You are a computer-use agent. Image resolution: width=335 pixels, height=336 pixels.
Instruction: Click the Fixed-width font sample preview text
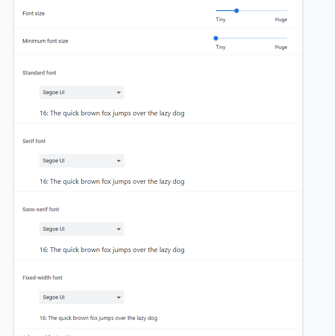pyautogui.click(x=98, y=318)
